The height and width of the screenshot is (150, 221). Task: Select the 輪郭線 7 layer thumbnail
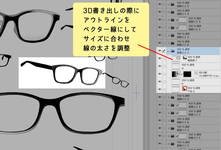tap(175, 59)
